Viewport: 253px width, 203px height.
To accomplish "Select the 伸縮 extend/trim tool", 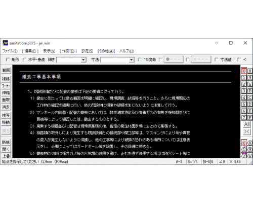I will point(6,93).
